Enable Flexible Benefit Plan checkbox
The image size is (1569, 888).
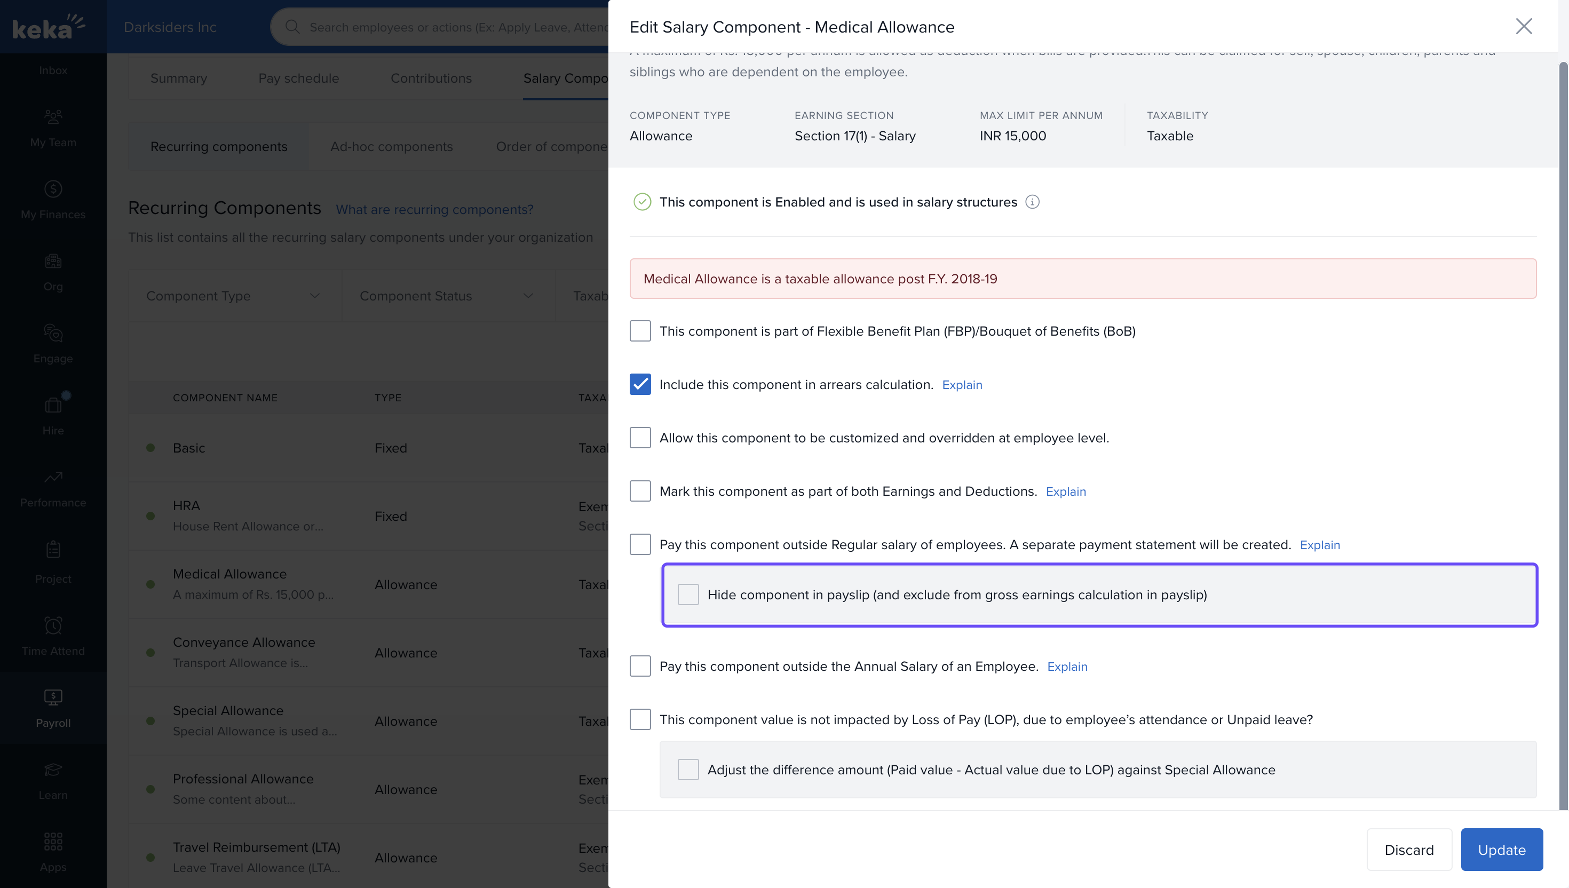point(640,331)
